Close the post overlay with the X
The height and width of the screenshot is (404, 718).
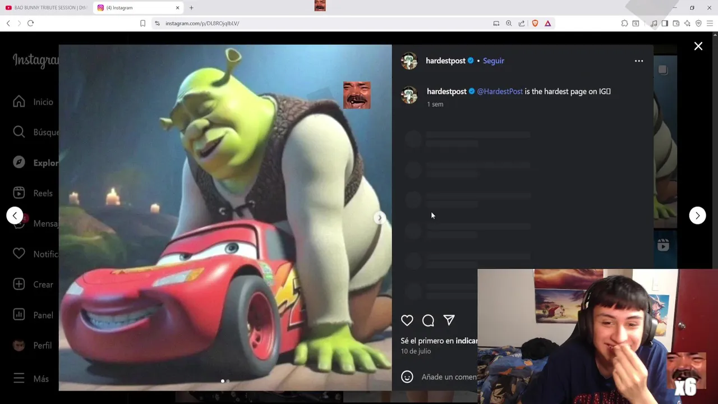pyautogui.click(x=698, y=47)
